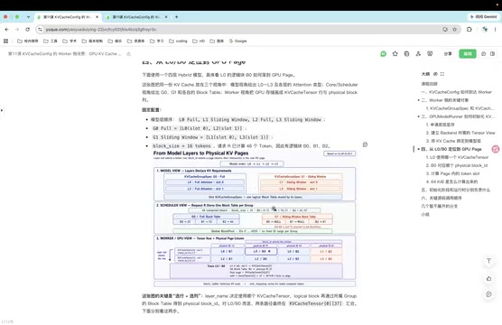Click the KVCacheTensor[0][37] inline code text
This screenshot has width=502, height=325.
(315, 303)
